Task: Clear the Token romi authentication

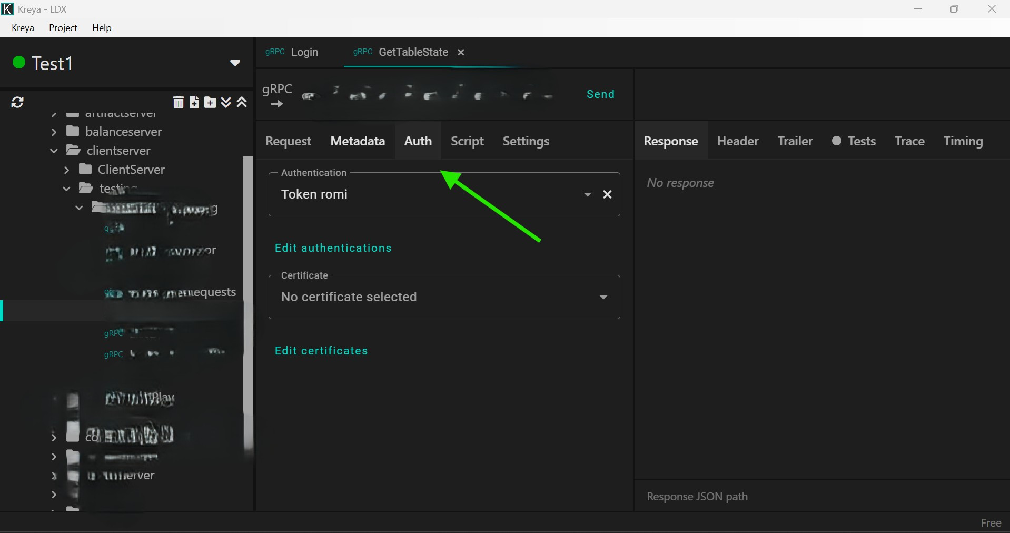Action: click(607, 194)
